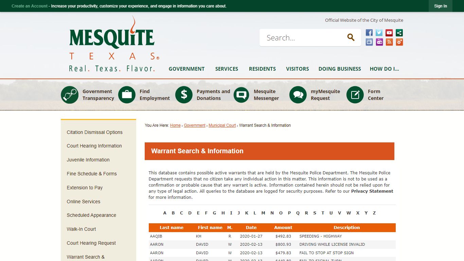
Task: Open Warrant Search & Information sidebar item
Action: point(86,257)
